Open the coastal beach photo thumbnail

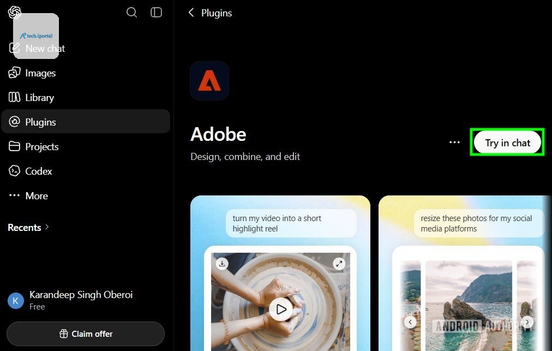469,306
